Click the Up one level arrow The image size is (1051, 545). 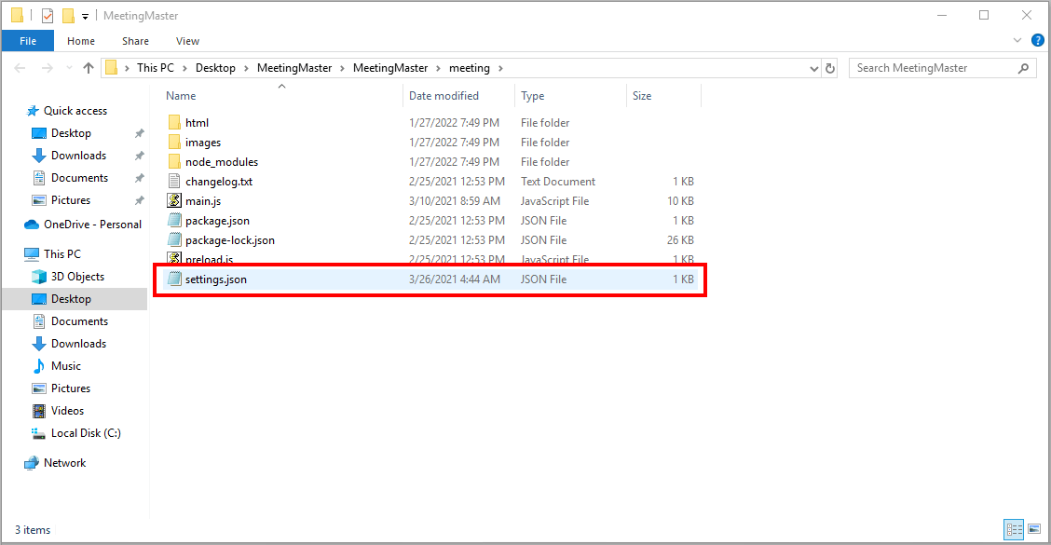click(x=89, y=68)
